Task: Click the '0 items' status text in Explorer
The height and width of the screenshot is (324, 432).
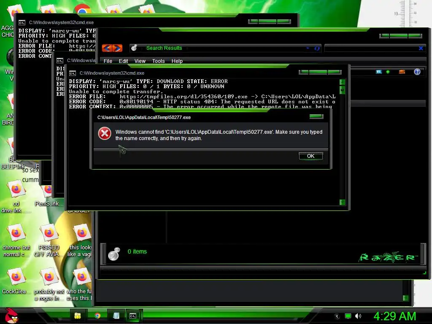Action: click(x=137, y=251)
